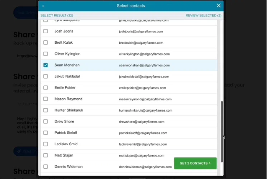Click the contact list scrollbar thumb
Screen dimensions: 267x179
pyautogui.click(x=222, y=132)
